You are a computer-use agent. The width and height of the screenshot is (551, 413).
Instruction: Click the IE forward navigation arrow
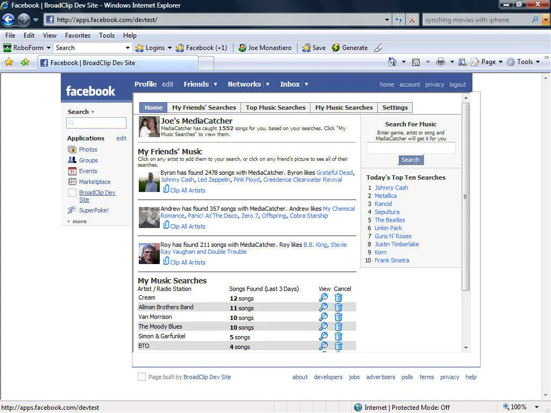point(24,20)
